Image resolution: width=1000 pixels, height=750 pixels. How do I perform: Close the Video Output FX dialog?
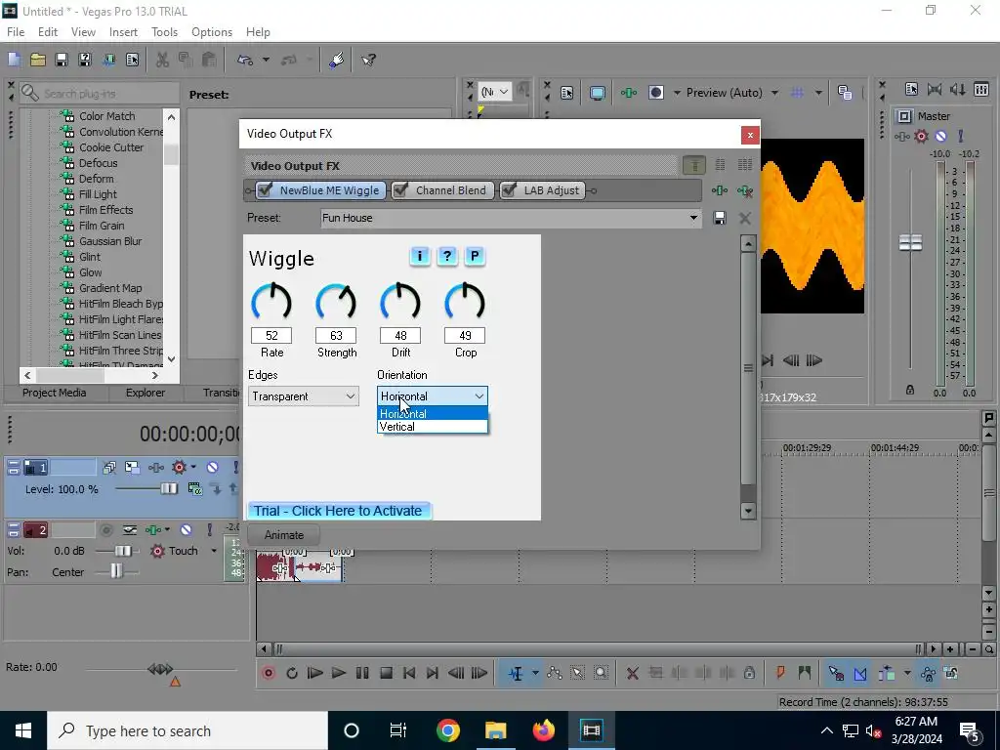[x=750, y=135]
